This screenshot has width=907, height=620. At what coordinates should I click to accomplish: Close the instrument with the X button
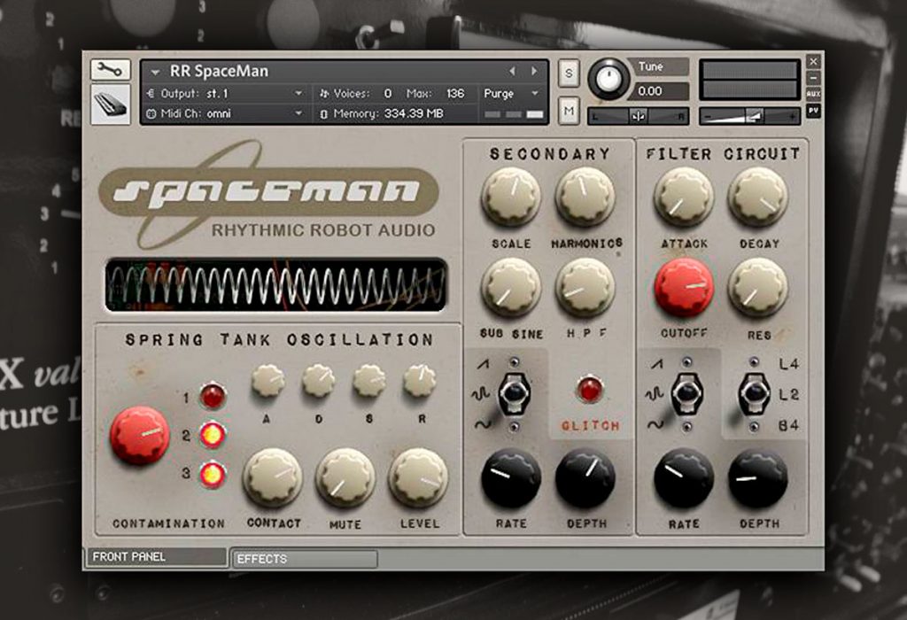pyautogui.click(x=813, y=61)
